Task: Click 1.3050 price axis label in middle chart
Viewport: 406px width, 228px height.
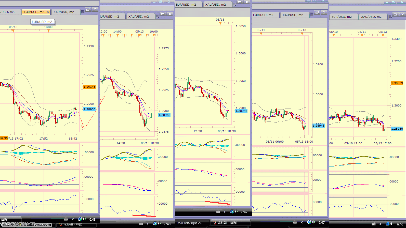Action: pyautogui.click(x=241, y=26)
